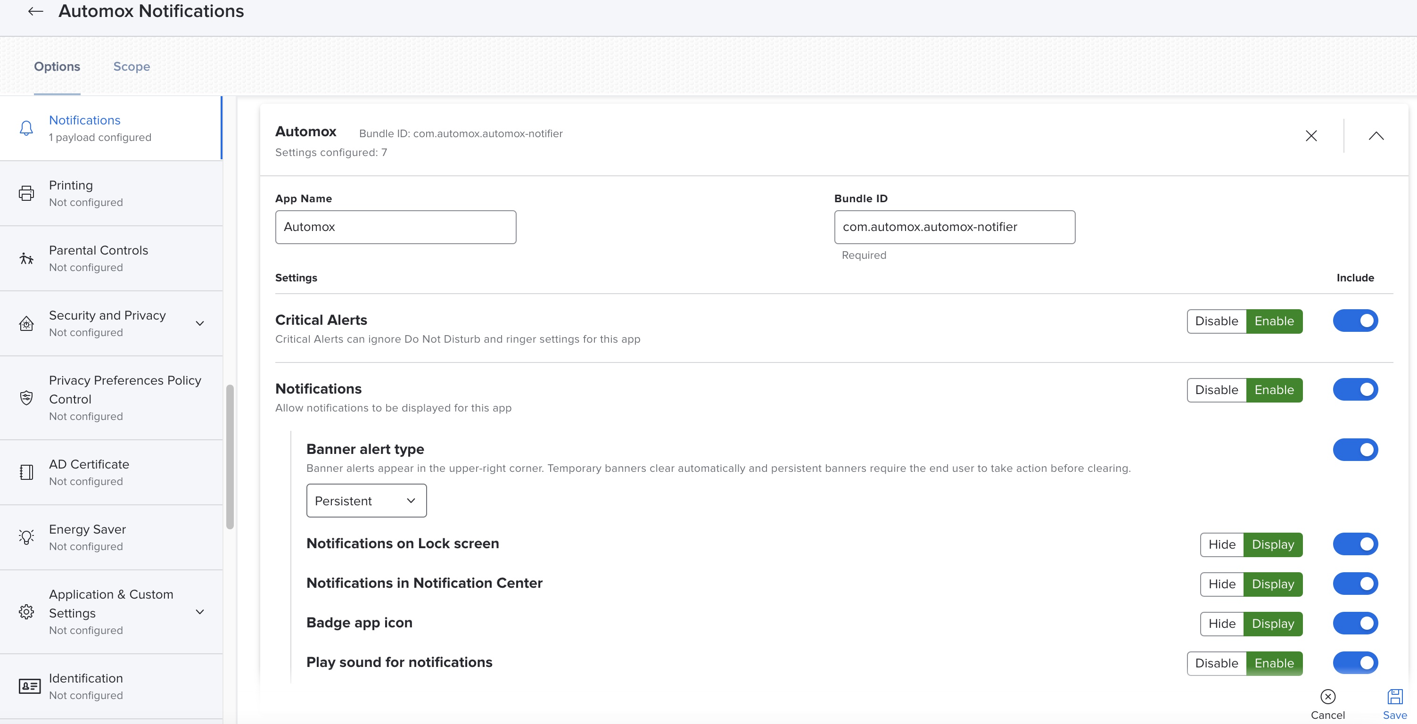1417x724 pixels.
Task: Click the Cancel label text
Action: [x=1328, y=715]
